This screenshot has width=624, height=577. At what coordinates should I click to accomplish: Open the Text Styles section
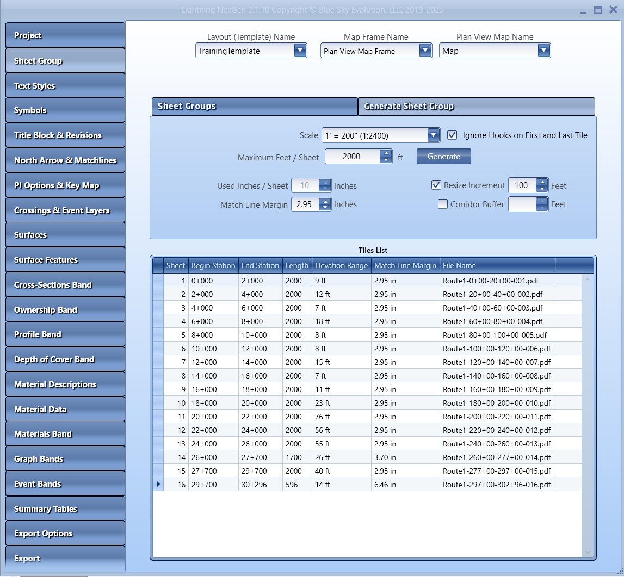(65, 85)
